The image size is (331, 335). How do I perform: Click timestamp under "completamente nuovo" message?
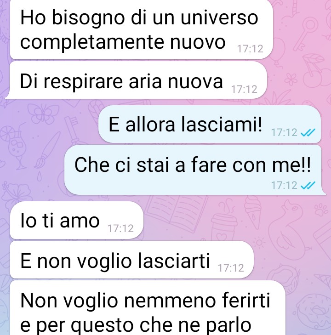(250, 49)
